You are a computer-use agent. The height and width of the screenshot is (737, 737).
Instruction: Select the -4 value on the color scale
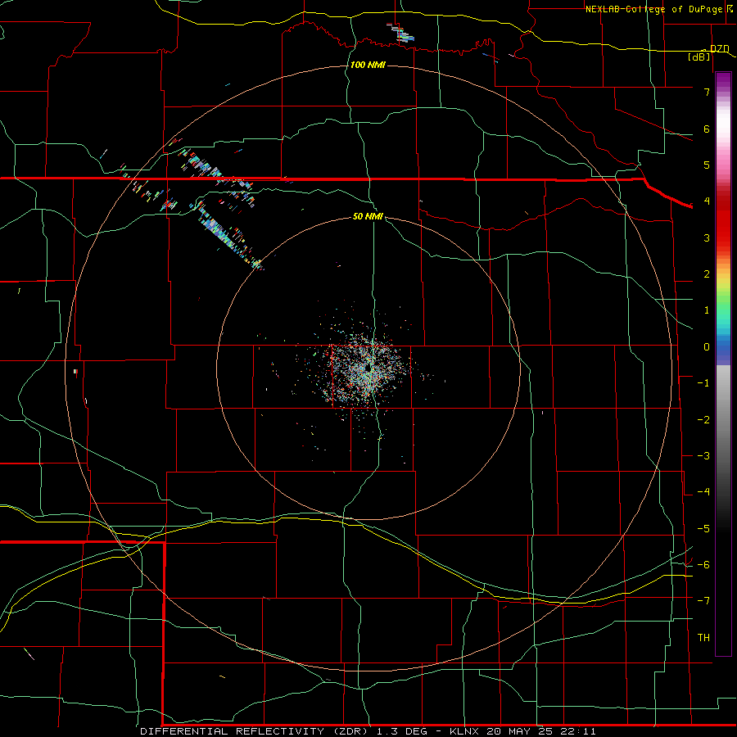pyautogui.click(x=703, y=492)
